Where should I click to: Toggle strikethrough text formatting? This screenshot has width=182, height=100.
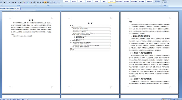13,2
